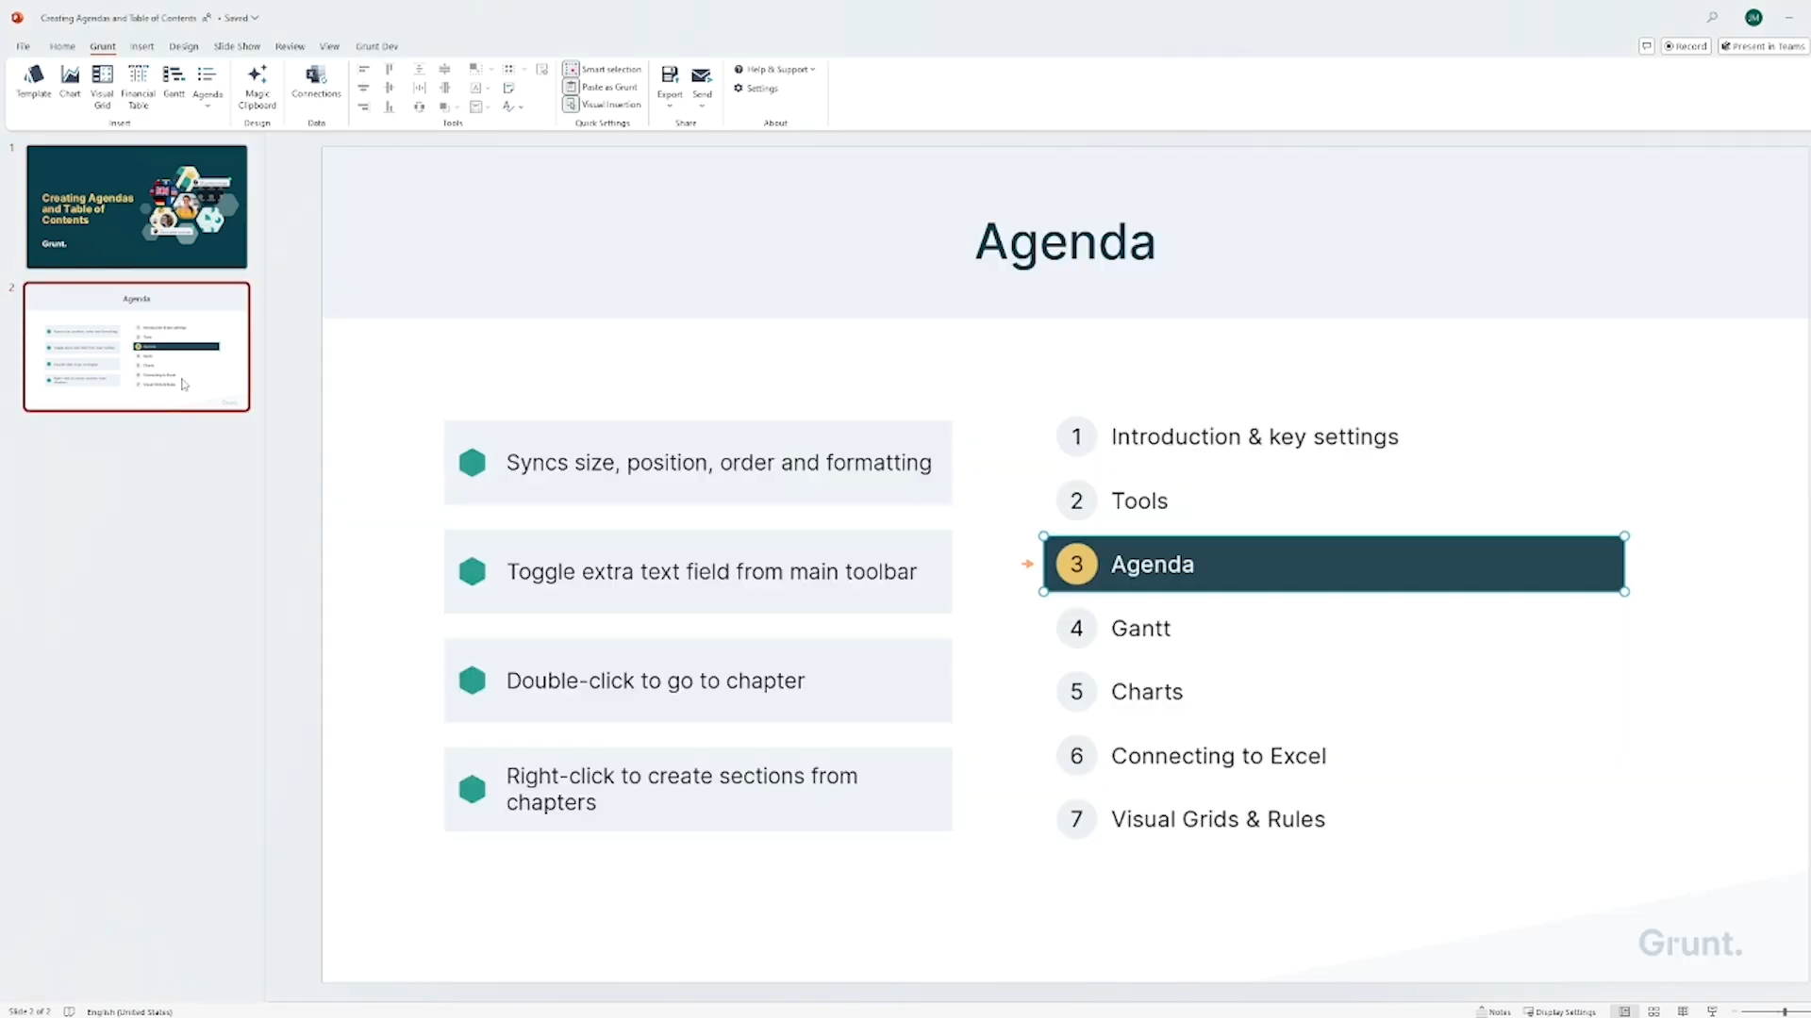Expand the Export dropdown arrow

[x=670, y=107]
